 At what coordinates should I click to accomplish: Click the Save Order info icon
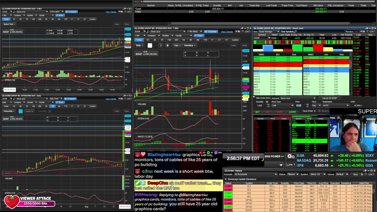[x=315, y=111]
